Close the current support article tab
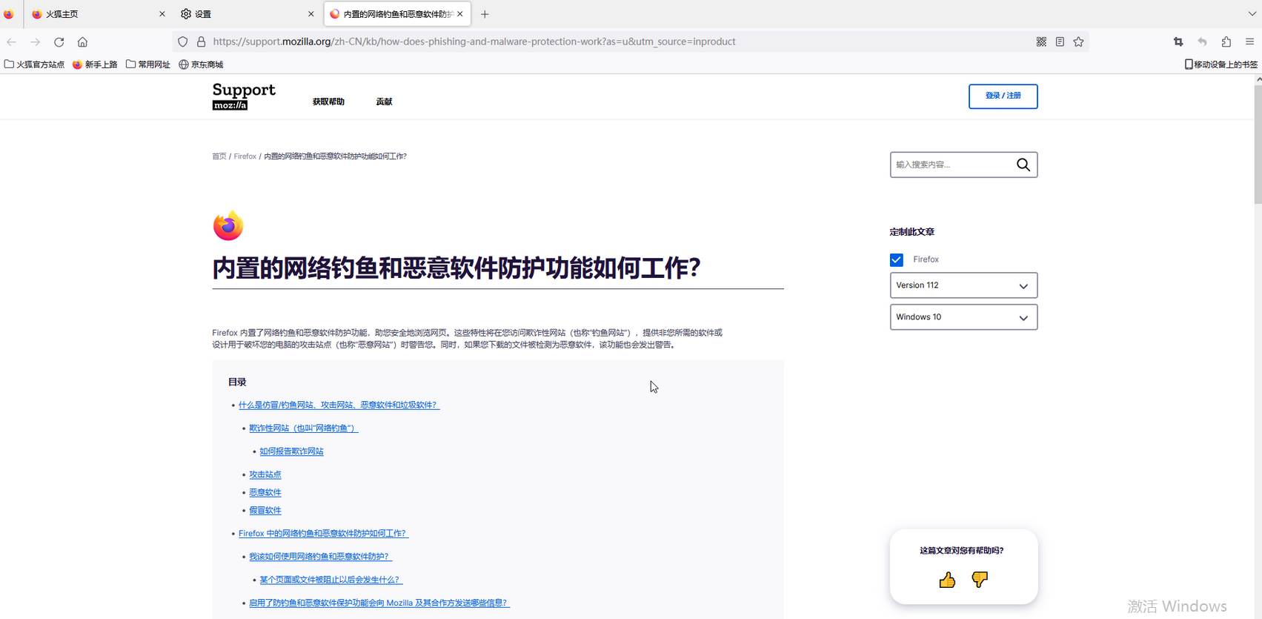Screen dimensions: 1262x619 [x=460, y=14]
